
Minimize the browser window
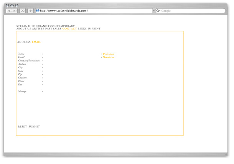(x=12, y=5)
